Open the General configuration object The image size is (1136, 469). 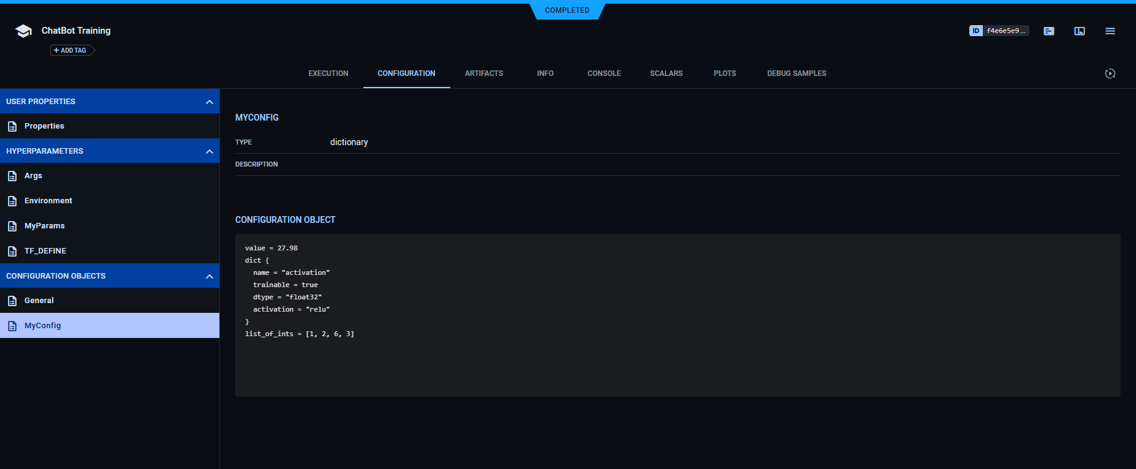[39, 301]
